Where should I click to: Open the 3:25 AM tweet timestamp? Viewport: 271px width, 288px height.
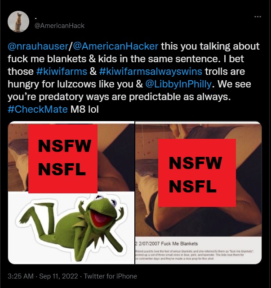tap(20, 276)
